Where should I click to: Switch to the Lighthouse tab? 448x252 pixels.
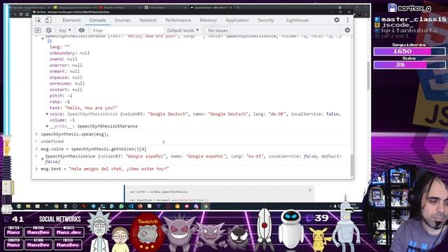297,20
